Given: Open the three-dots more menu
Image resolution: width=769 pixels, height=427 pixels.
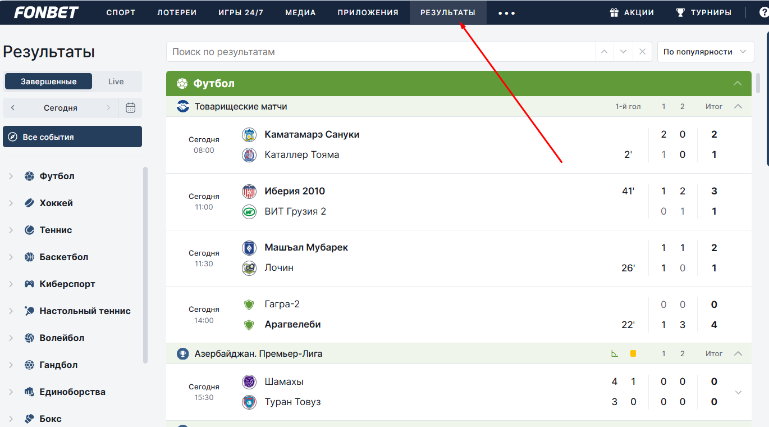Looking at the screenshot, I should [506, 13].
